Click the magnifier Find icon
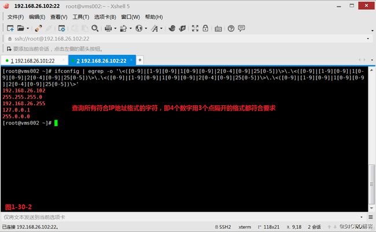Viewport: 376px width, 232px height. coord(95,28)
